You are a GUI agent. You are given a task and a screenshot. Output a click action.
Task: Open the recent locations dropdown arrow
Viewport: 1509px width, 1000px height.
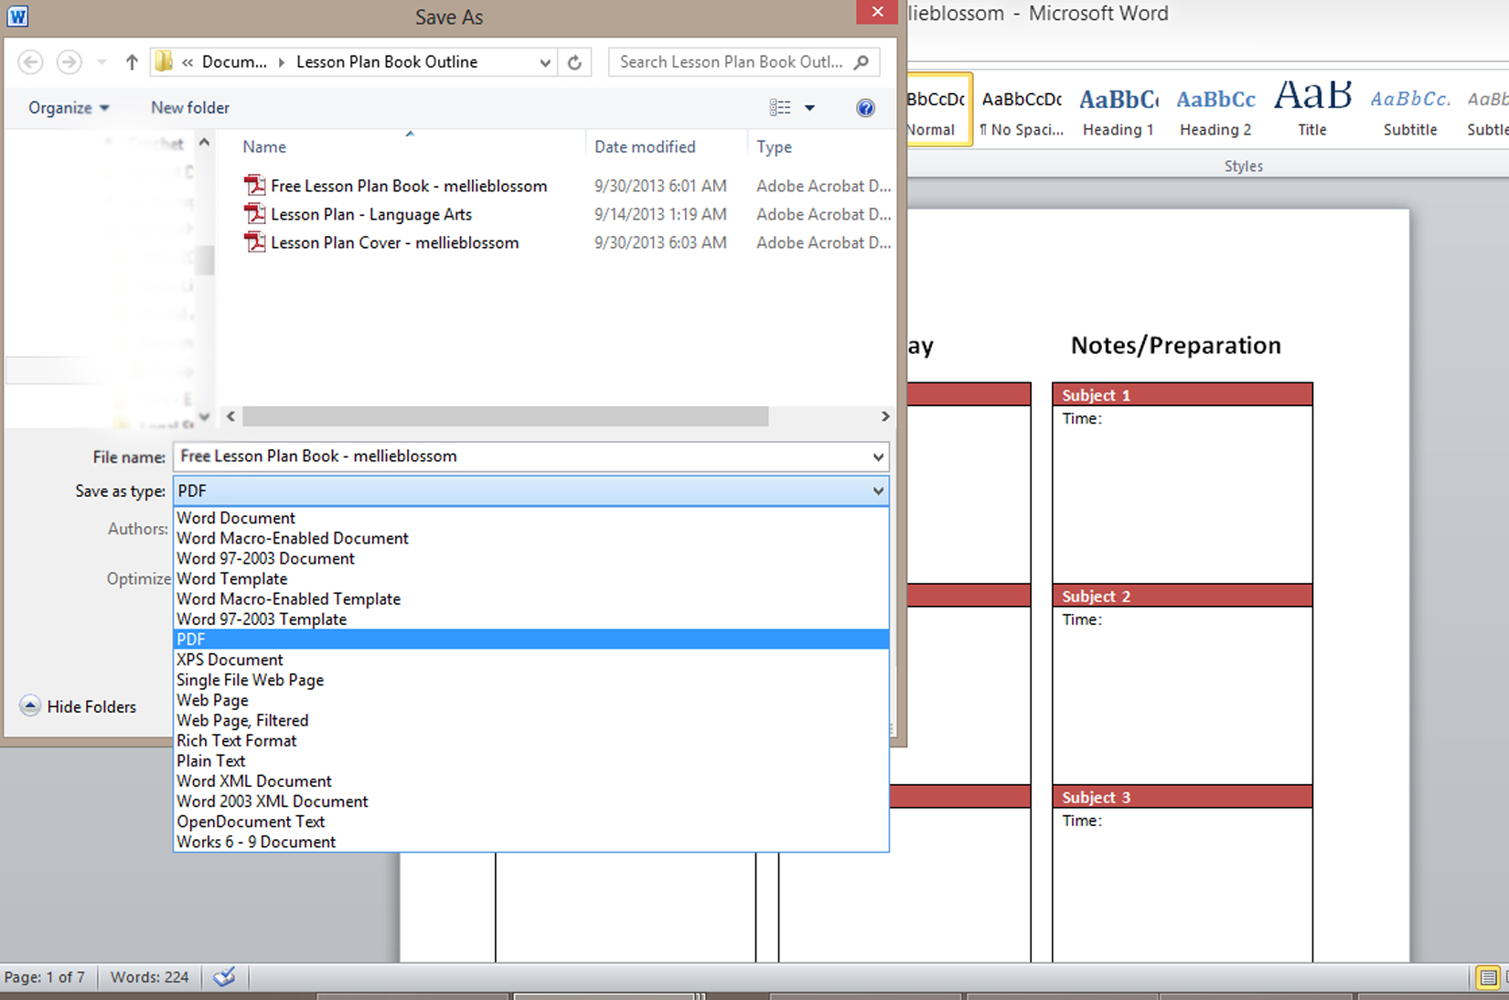[x=102, y=62]
